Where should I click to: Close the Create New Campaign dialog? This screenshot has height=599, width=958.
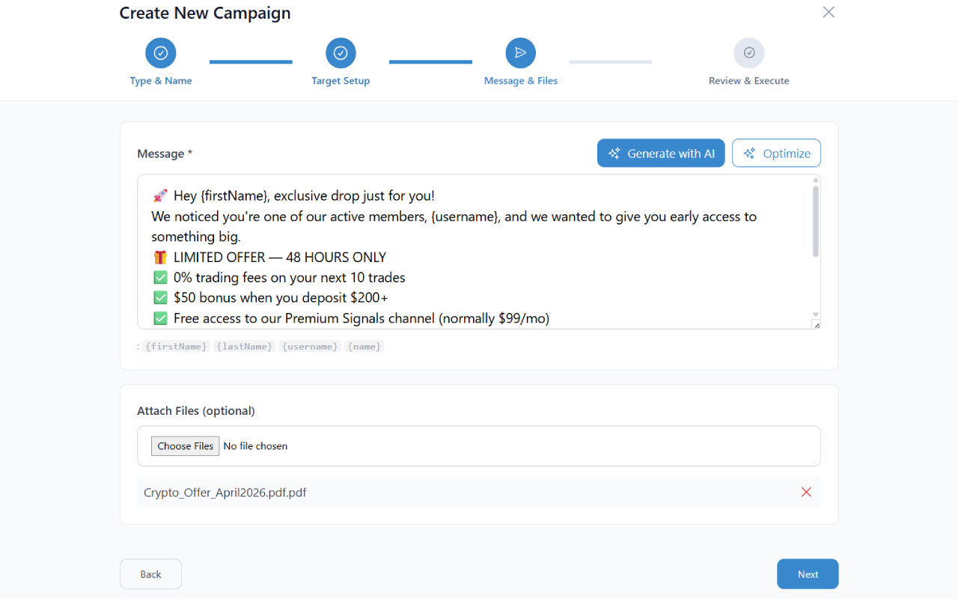pos(829,12)
